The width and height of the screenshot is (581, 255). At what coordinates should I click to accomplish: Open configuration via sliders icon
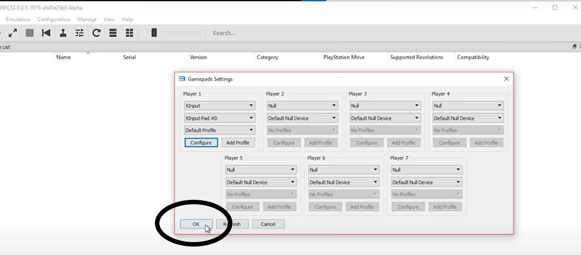[x=79, y=33]
